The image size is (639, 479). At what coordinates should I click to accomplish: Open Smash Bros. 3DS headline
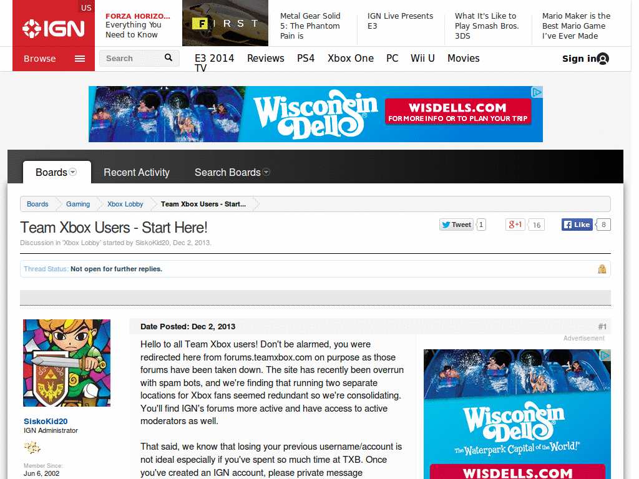[x=487, y=26]
